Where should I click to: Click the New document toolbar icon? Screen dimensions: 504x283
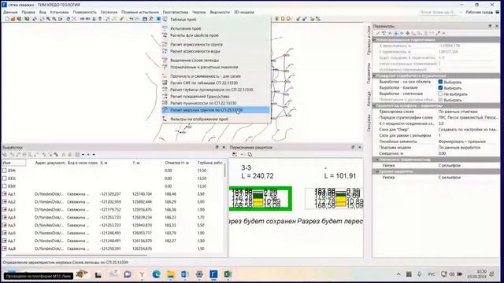(x=7, y=19)
